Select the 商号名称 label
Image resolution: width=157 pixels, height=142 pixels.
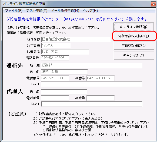tap(33, 39)
